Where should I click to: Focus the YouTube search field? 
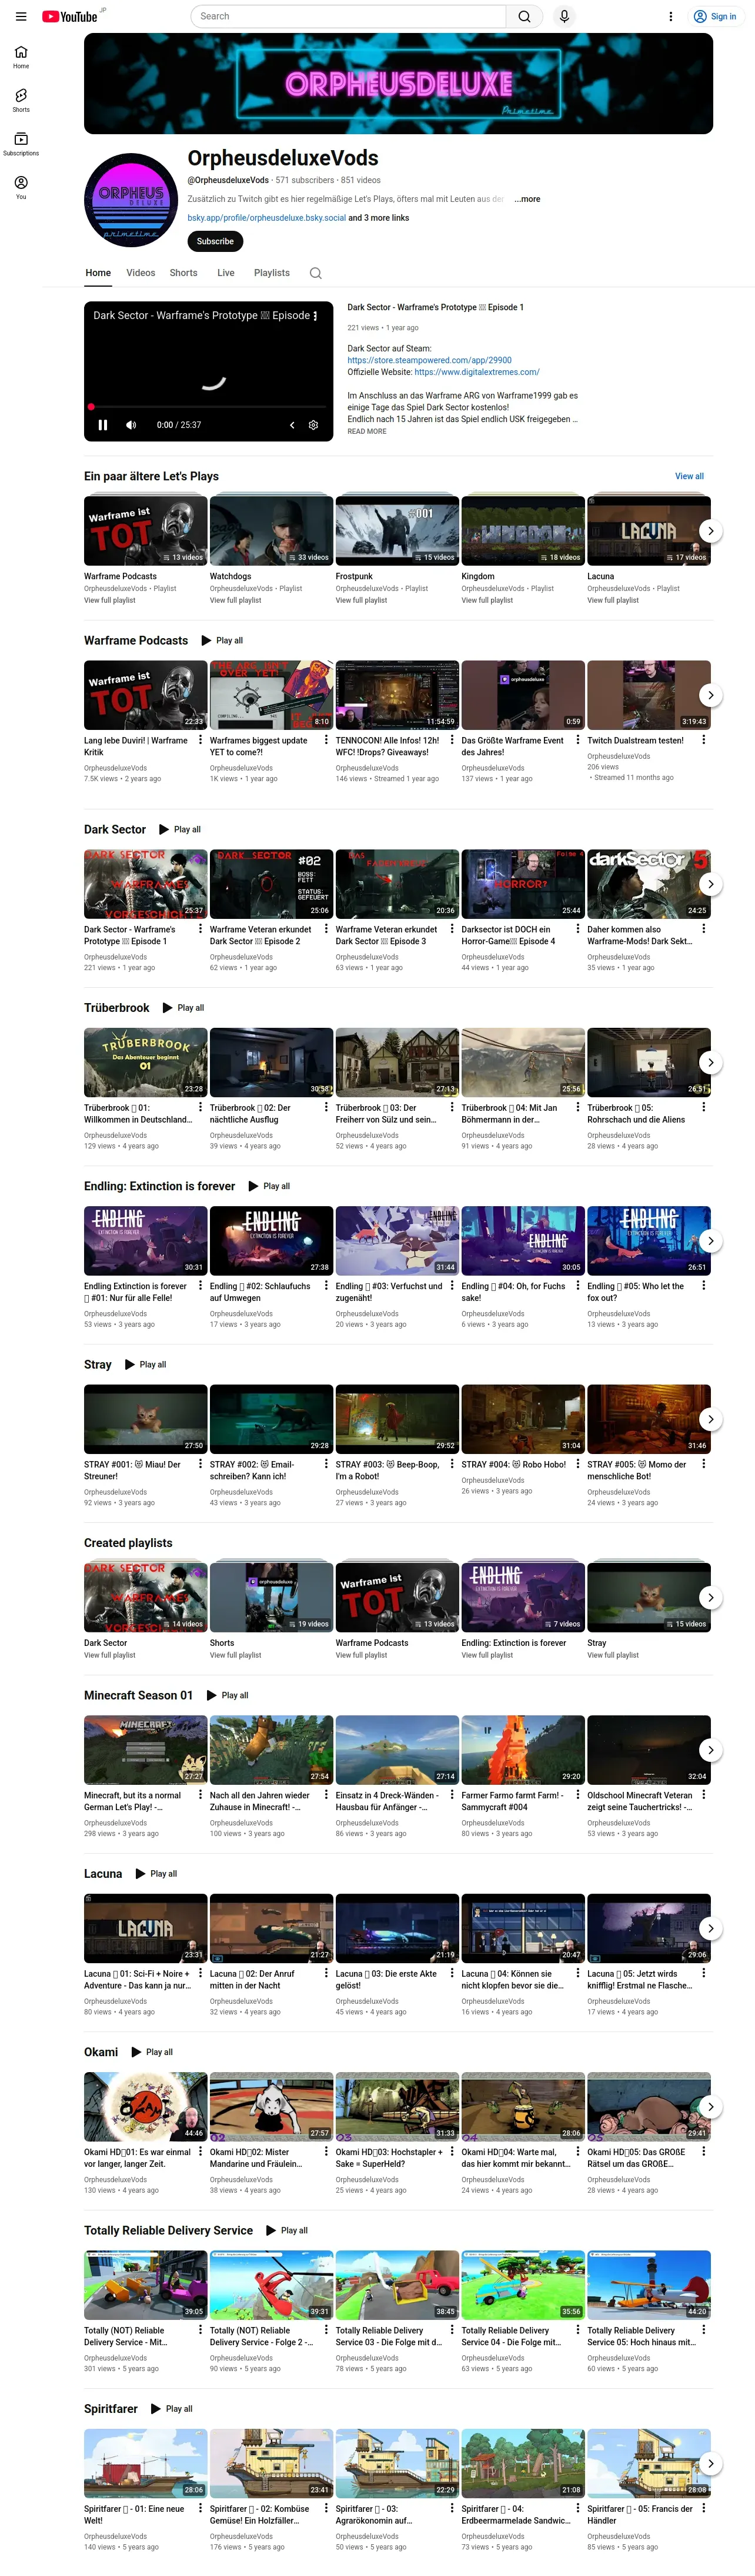tap(349, 16)
